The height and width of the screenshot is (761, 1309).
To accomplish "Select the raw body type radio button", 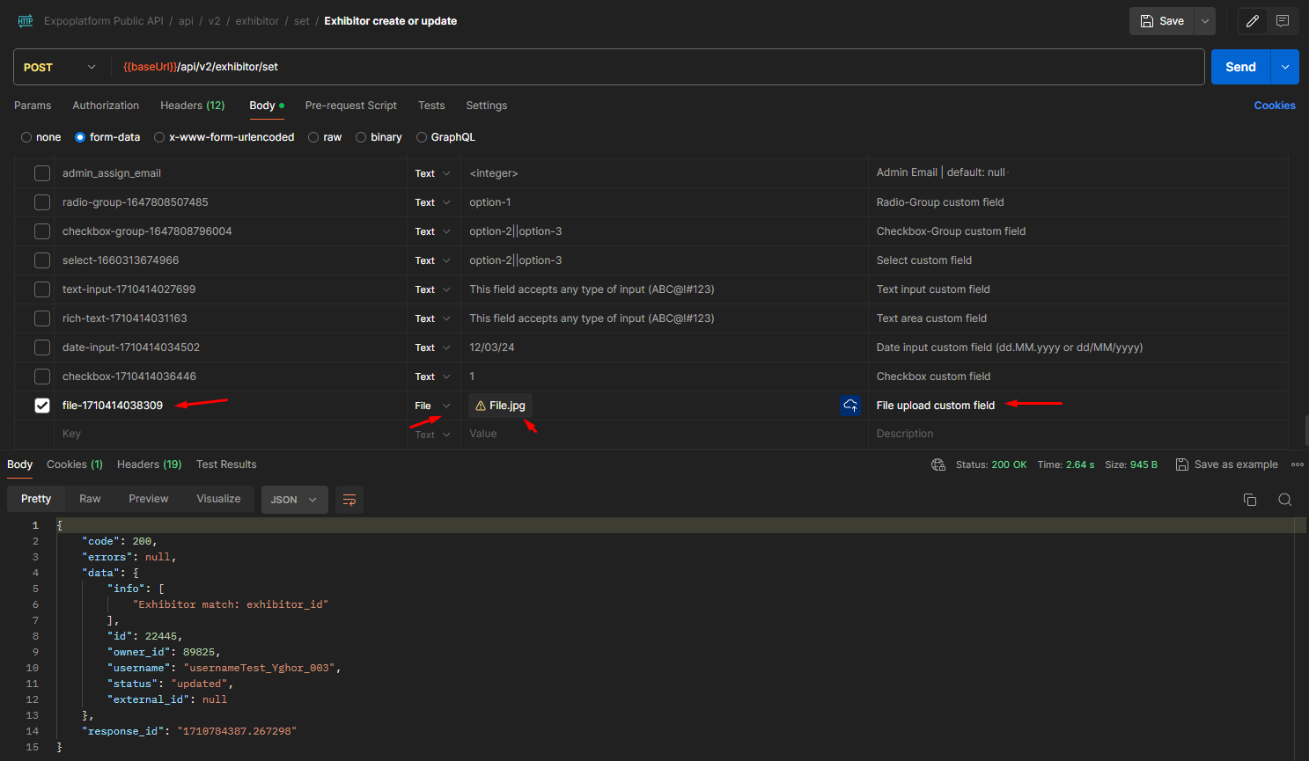I will [x=313, y=137].
